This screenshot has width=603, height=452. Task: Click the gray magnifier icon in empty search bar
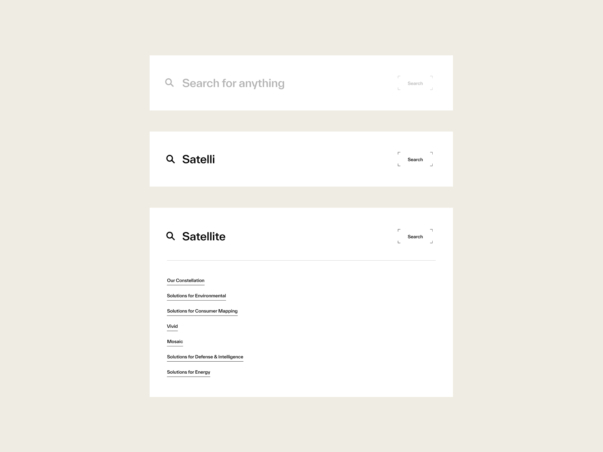(170, 83)
